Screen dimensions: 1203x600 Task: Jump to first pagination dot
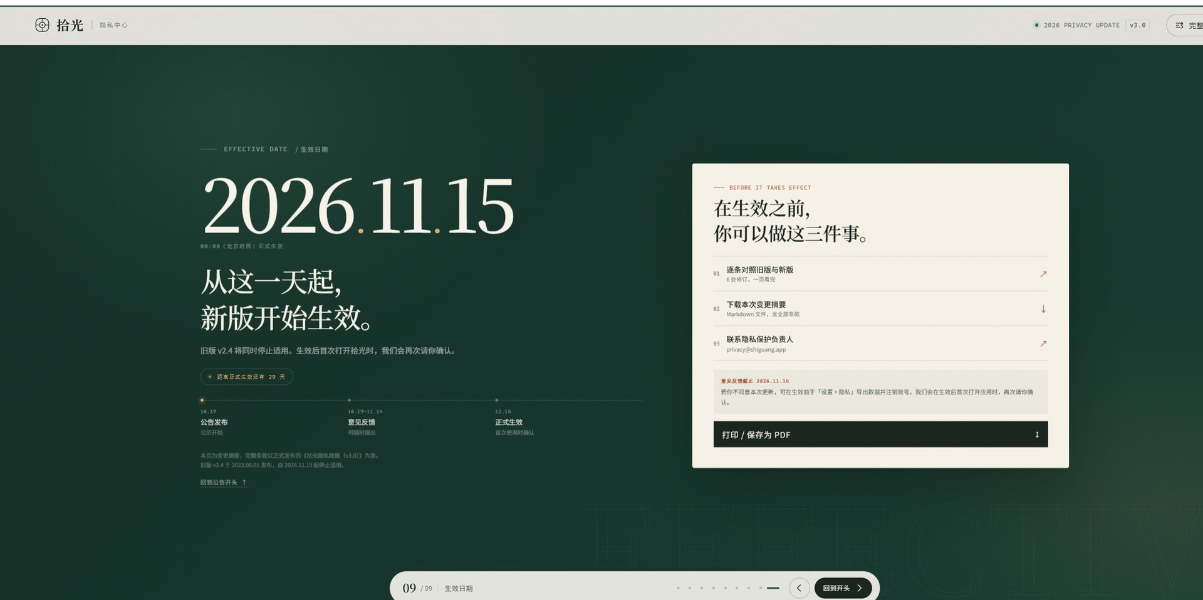click(678, 588)
